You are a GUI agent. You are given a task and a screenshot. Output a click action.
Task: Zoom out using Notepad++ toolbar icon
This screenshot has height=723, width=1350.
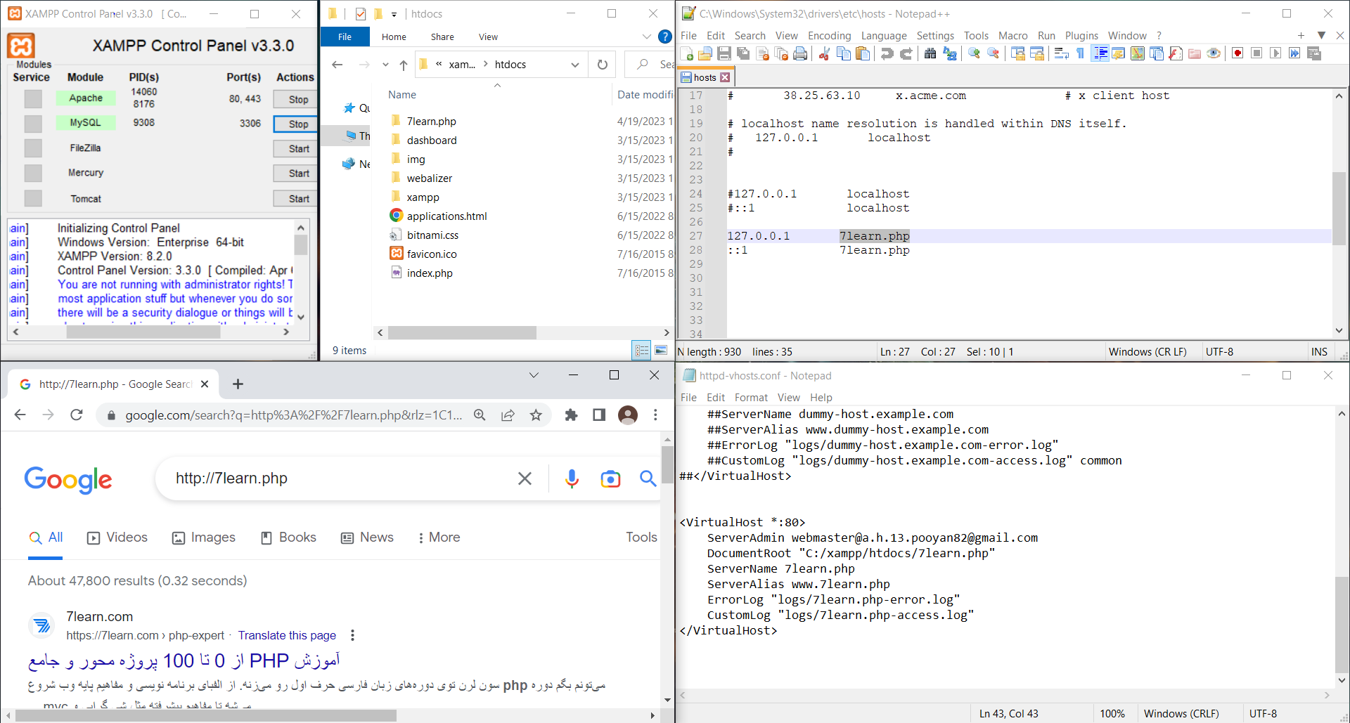[994, 53]
